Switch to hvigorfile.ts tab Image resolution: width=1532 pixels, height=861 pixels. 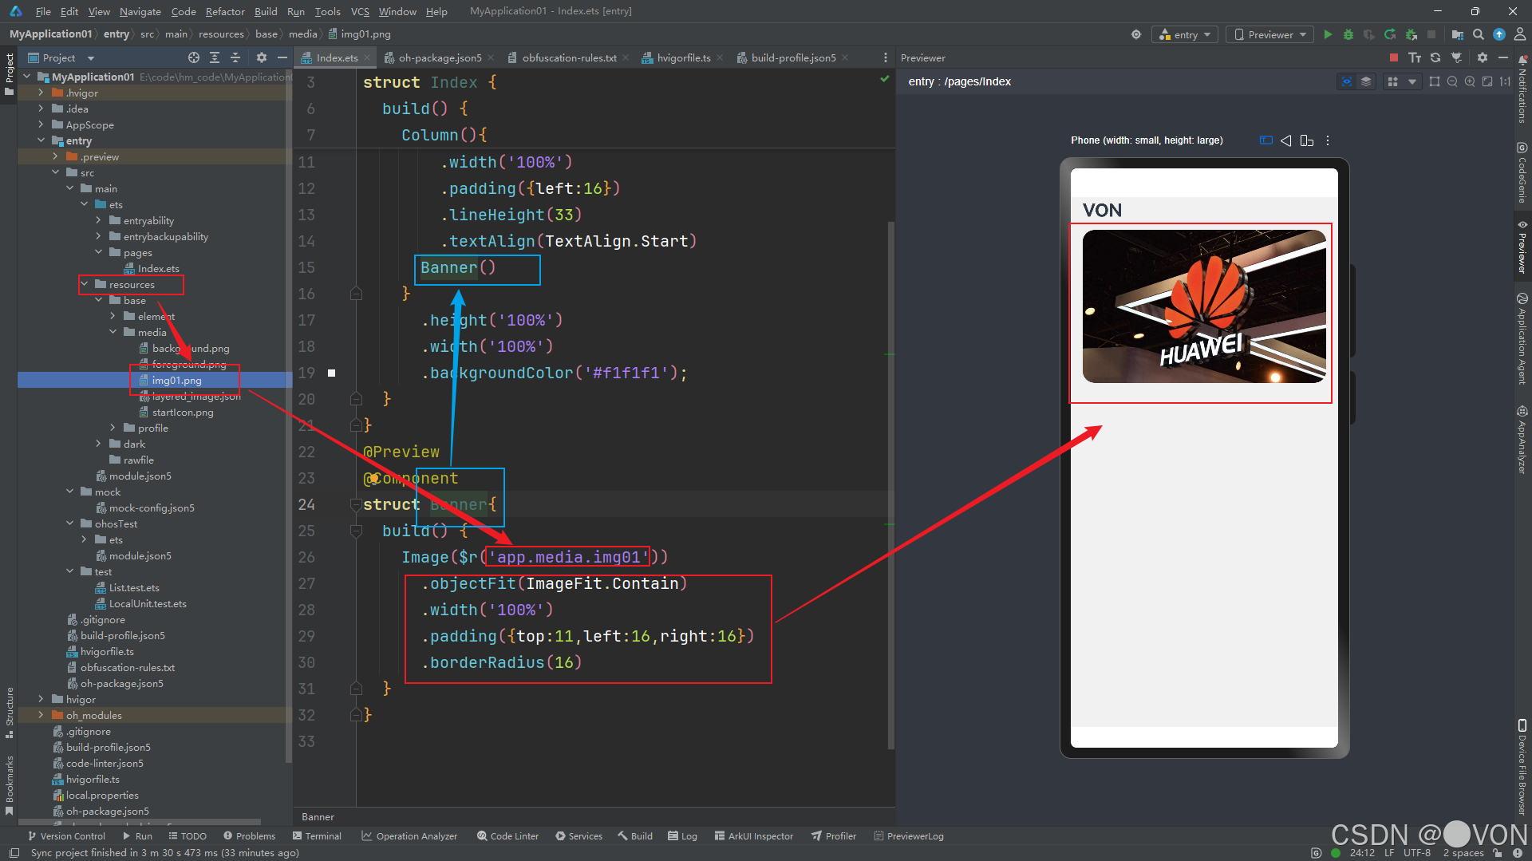point(683,57)
